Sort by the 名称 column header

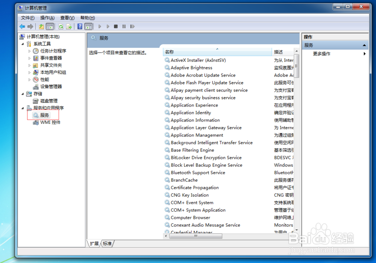coord(217,52)
